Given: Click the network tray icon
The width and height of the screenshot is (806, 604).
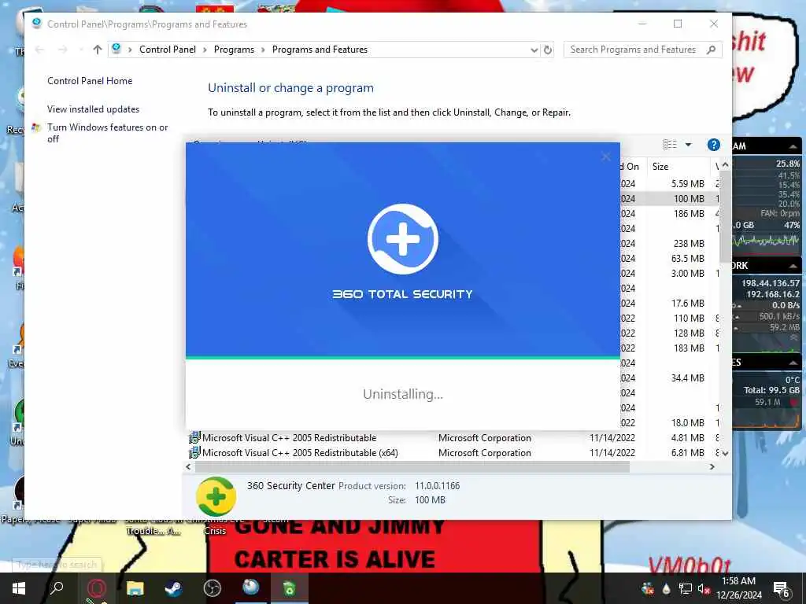Looking at the screenshot, I should point(685,588).
